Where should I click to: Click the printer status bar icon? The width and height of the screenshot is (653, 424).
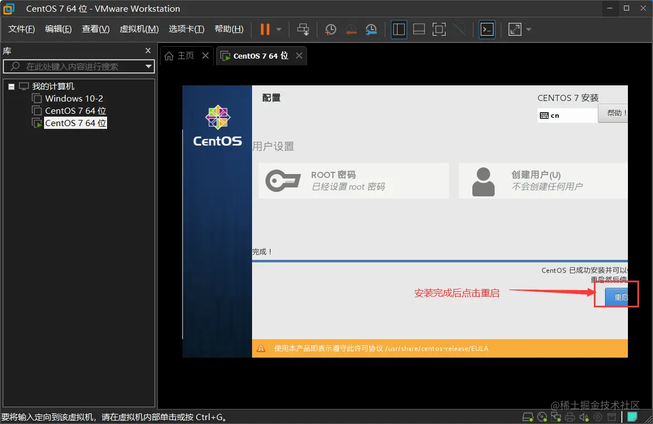(570, 417)
